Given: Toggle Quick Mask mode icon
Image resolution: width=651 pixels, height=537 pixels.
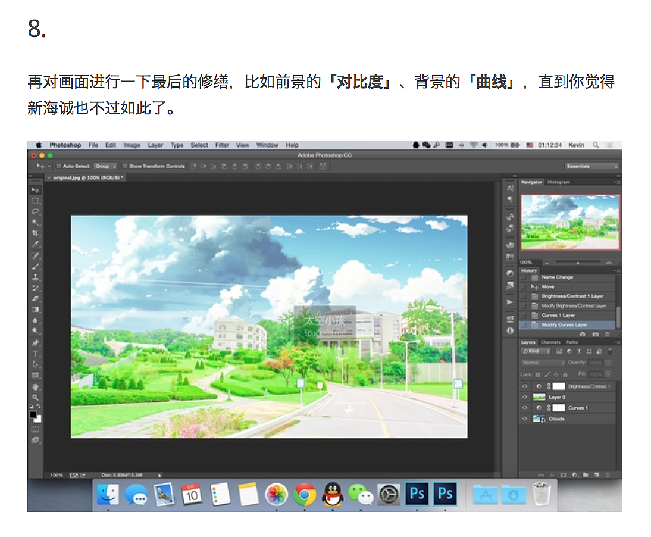Looking at the screenshot, I should tap(35, 429).
